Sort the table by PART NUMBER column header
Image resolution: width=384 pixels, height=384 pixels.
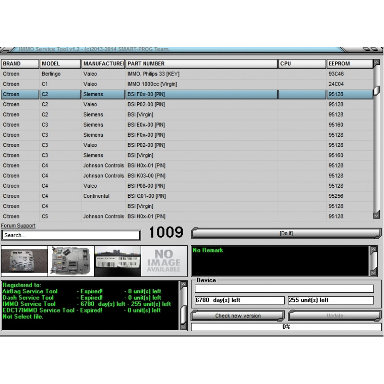149,63
